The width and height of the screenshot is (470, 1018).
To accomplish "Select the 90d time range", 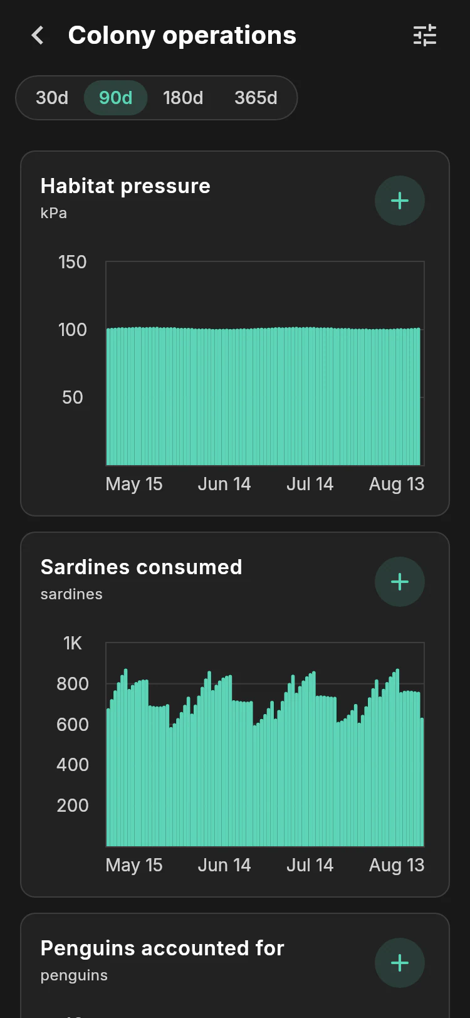I will (116, 98).
